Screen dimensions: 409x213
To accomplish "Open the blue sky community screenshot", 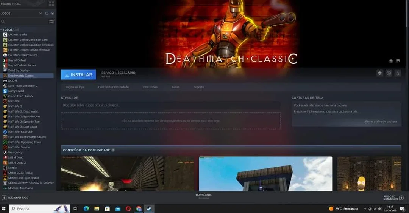I will tap(265, 173).
